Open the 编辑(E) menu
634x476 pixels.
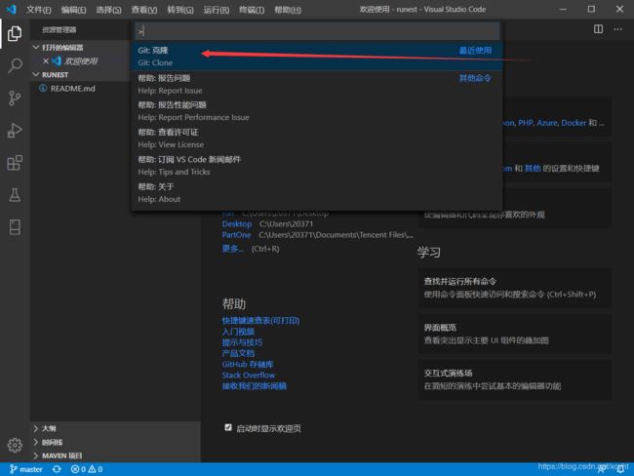(x=73, y=10)
